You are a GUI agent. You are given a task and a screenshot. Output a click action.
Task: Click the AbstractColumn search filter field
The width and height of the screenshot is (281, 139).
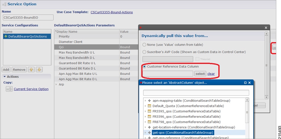(x=196, y=93)
